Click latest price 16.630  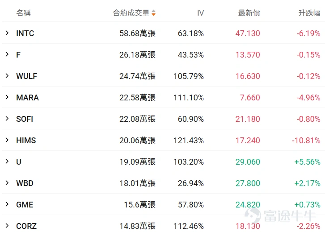[x=248, y=76]
